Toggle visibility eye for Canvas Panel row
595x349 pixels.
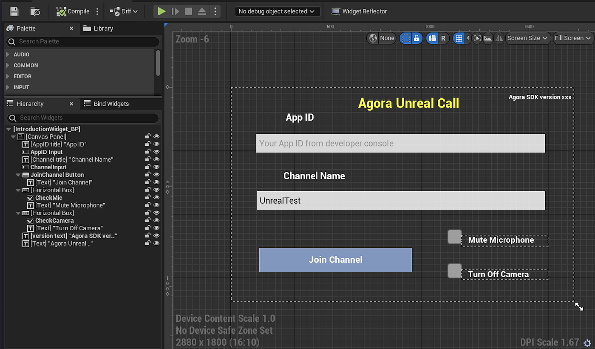156,137
